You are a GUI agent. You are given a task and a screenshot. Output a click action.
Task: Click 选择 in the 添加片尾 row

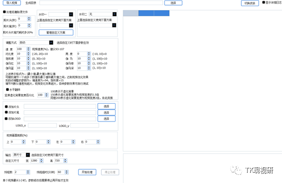(106, 113)
